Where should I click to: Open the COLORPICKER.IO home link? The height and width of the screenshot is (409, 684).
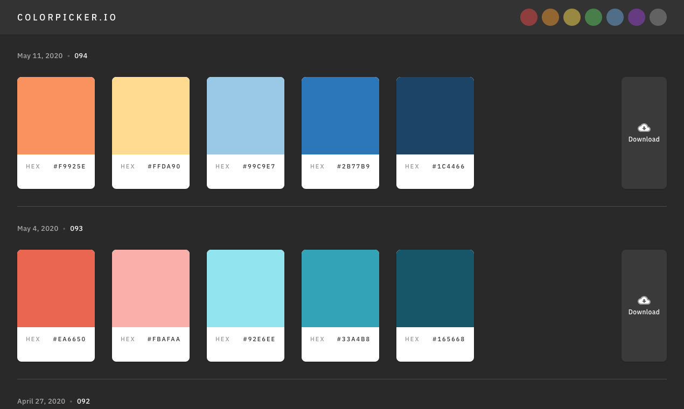click(x=67, y=17)
